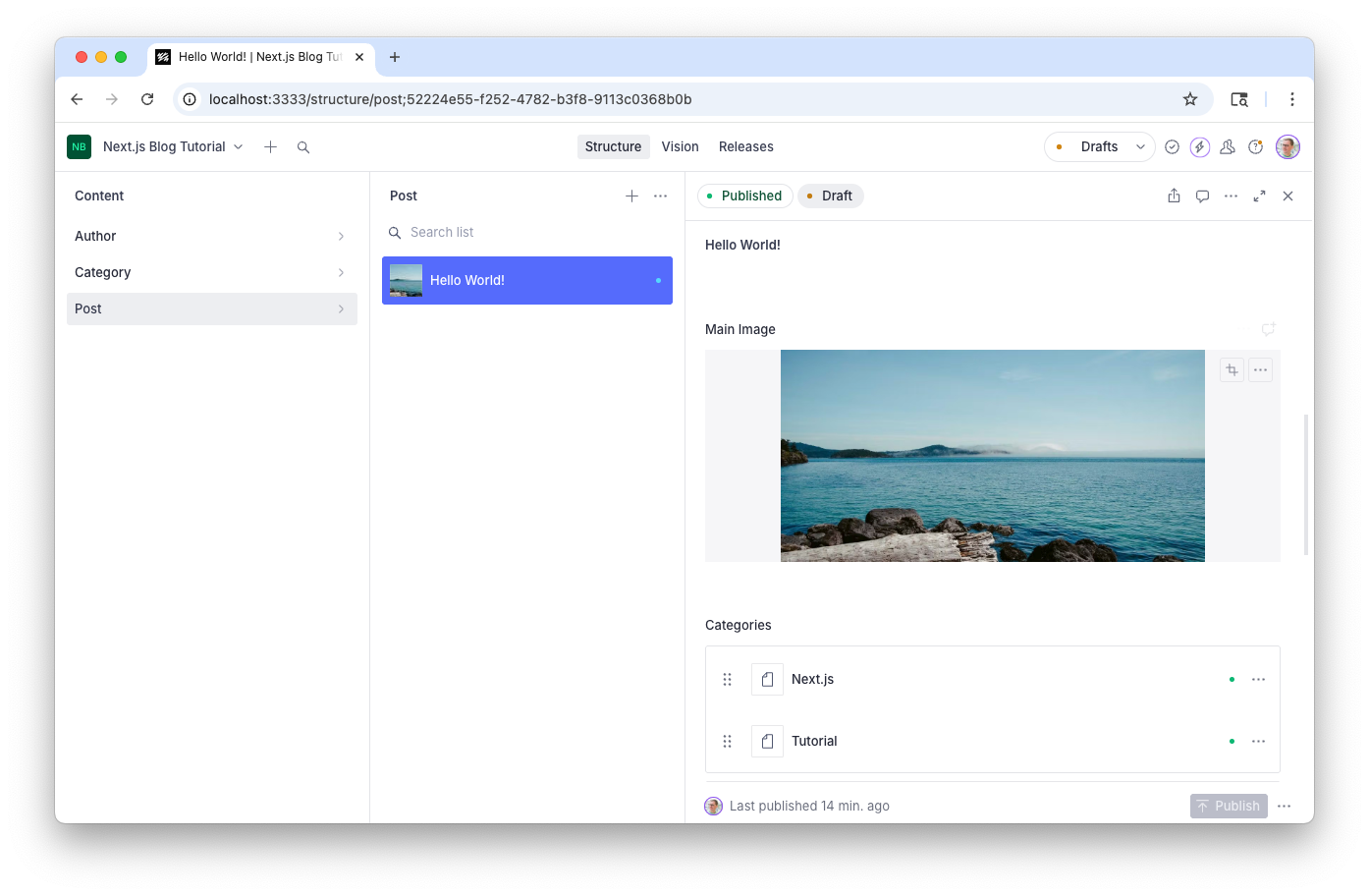This screenshot has height=896, width=1369.
Task: Click the green publish status dot on Hello World!
Action: 658,280
